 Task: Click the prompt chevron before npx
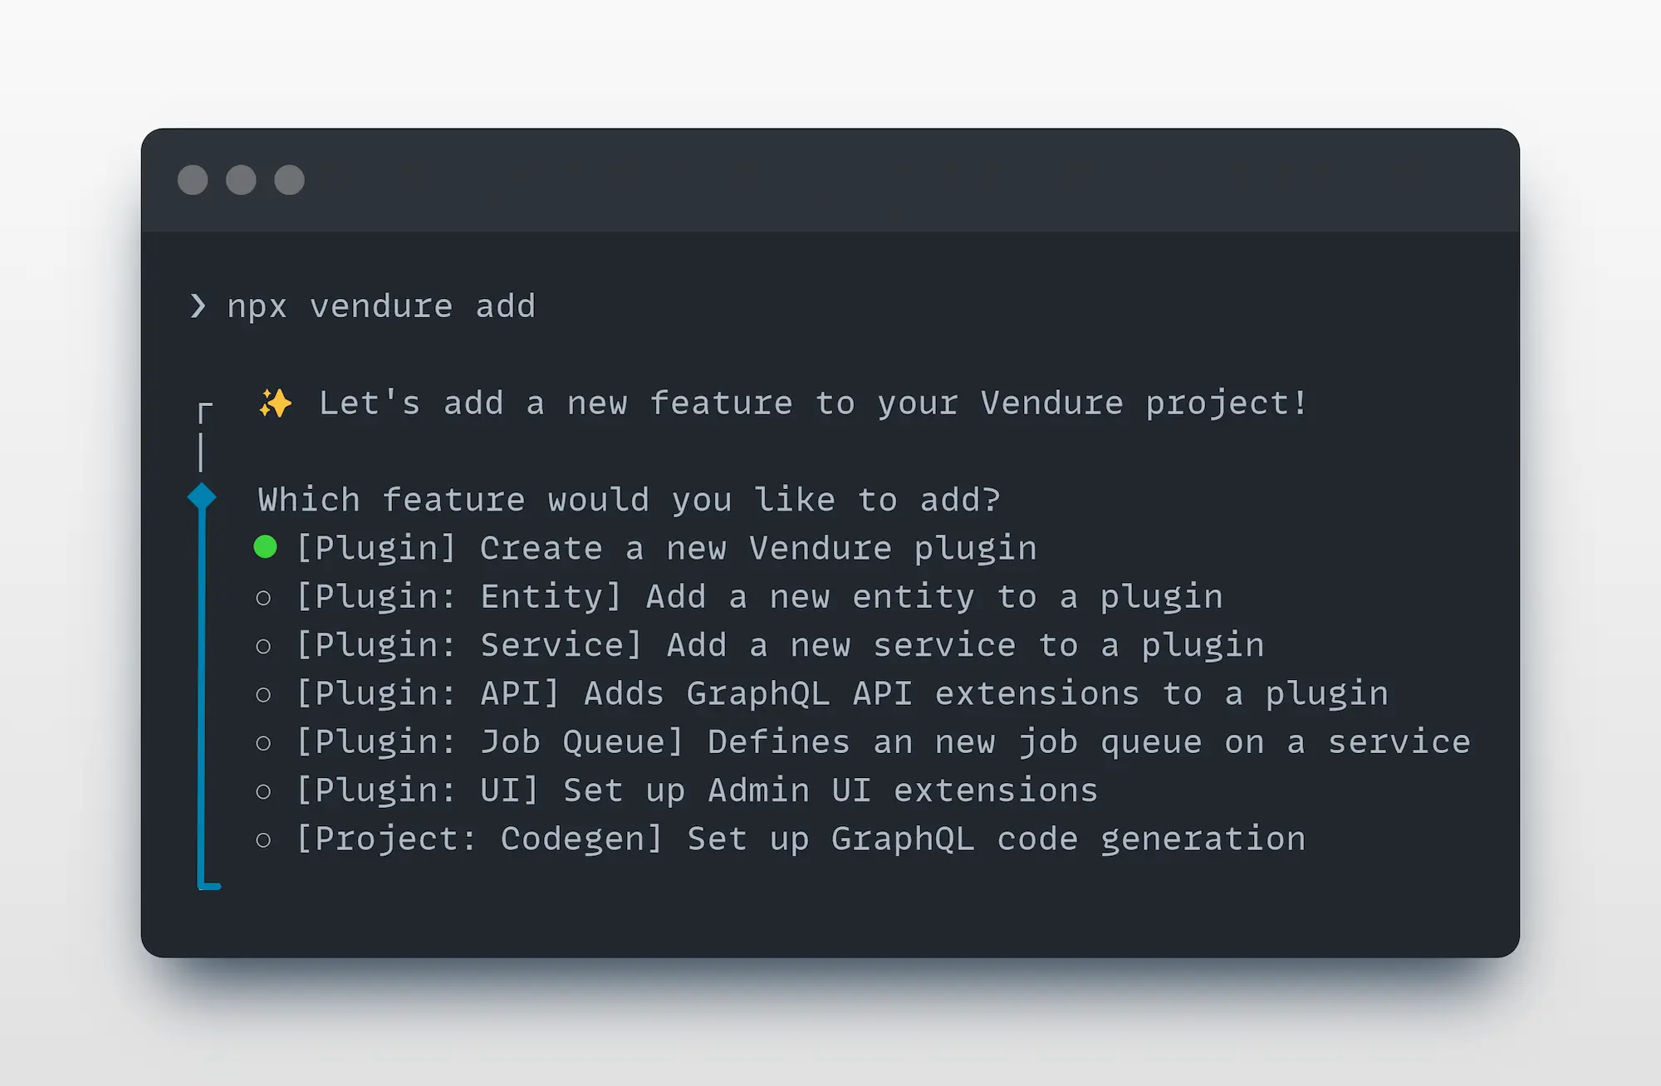(198, 306)
